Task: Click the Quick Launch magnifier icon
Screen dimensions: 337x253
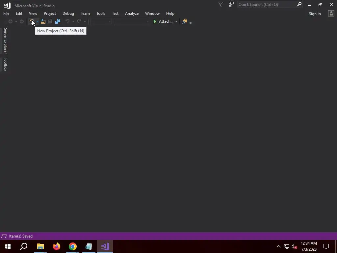Action: click(x=299, y=4)
